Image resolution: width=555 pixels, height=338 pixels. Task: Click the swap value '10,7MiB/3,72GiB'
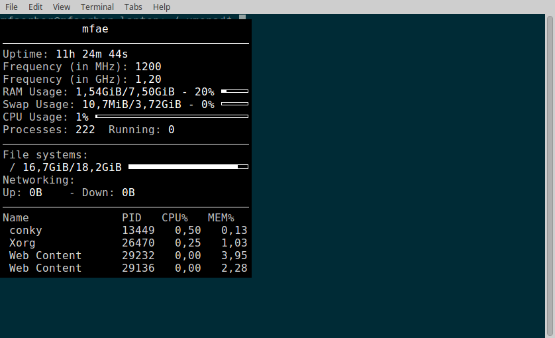[x=132, y=105]
